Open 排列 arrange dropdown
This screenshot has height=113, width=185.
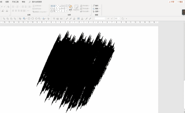tap(71, 8)
